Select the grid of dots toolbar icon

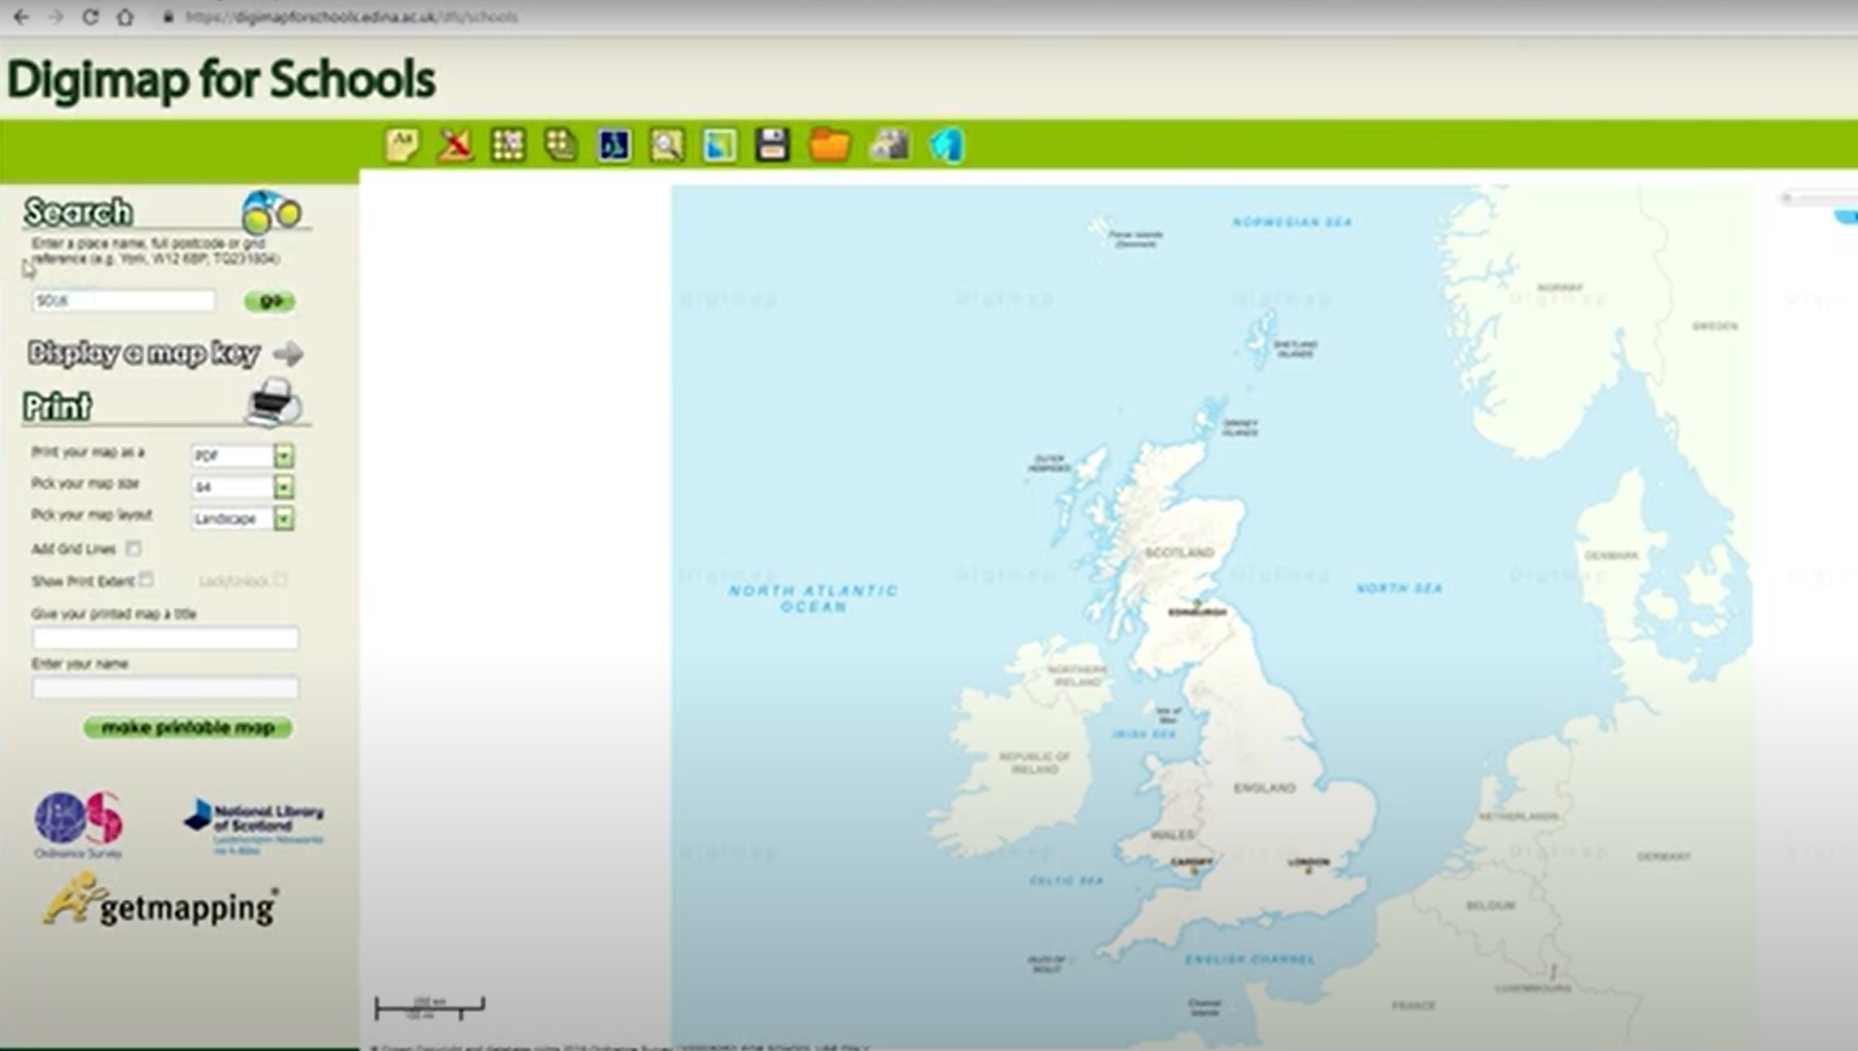508,146
